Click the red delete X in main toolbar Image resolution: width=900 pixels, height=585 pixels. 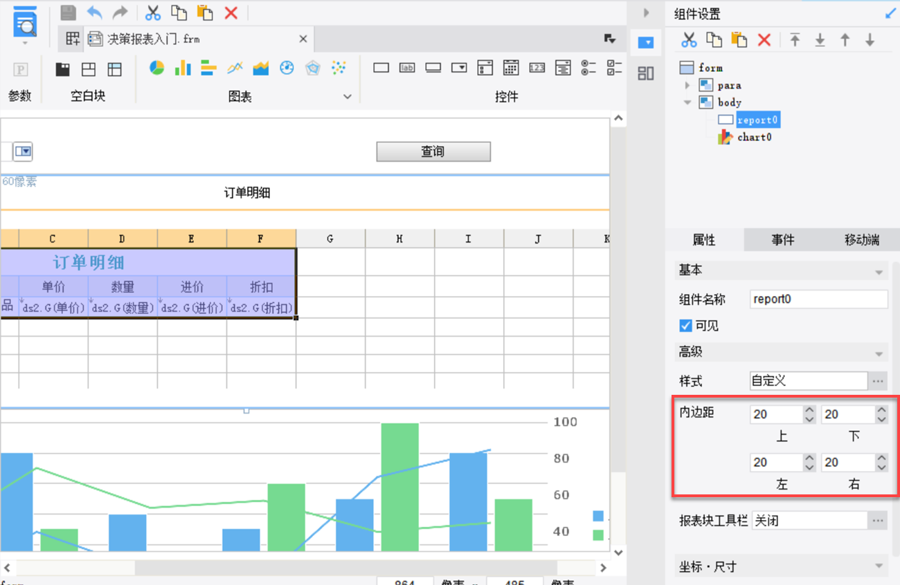(x=231, y=12)
